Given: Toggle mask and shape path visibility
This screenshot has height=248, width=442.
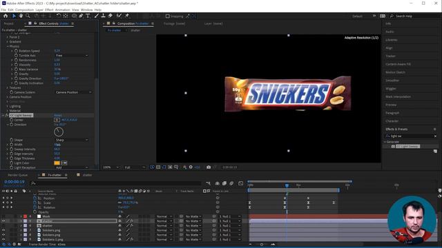Looking at the screenshot, I should point(164,167).
